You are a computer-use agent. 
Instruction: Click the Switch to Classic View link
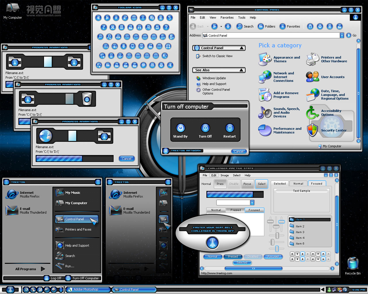217,56
